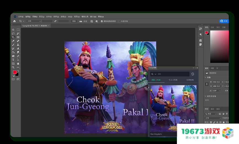The width and height of the screenshot is (239, 144).
Task: Select the Zoom tool in toolbar
Action: 13,67
